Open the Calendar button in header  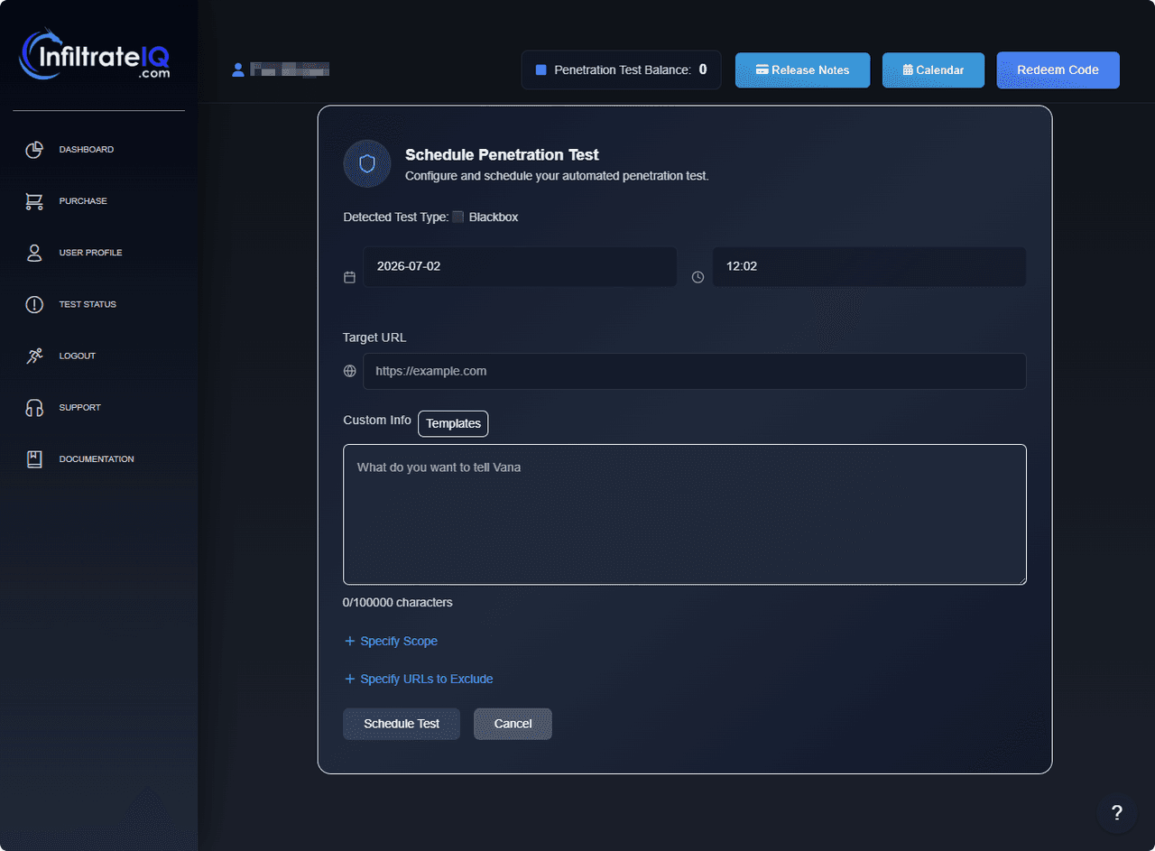(x=933, y=70)
